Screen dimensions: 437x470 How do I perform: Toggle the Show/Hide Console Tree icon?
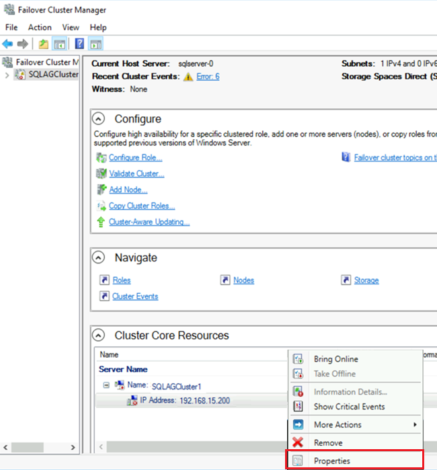tap(59, 44)
